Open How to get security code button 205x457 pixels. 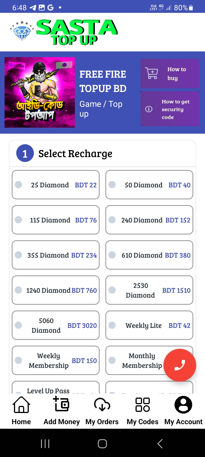[170, 109]
